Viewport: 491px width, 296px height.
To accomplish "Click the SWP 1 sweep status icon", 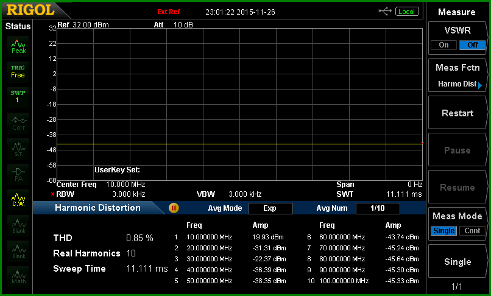I will pos(18,97).
